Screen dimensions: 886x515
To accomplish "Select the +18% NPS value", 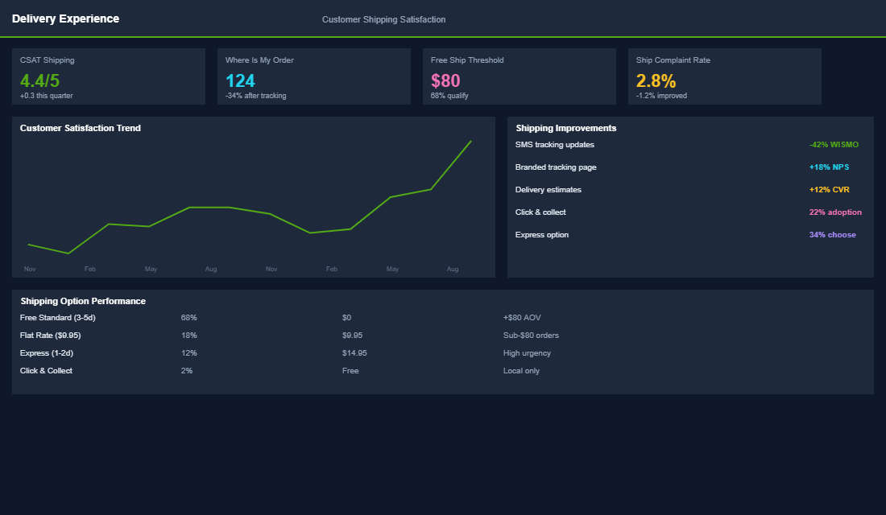I will pos(829,167).
